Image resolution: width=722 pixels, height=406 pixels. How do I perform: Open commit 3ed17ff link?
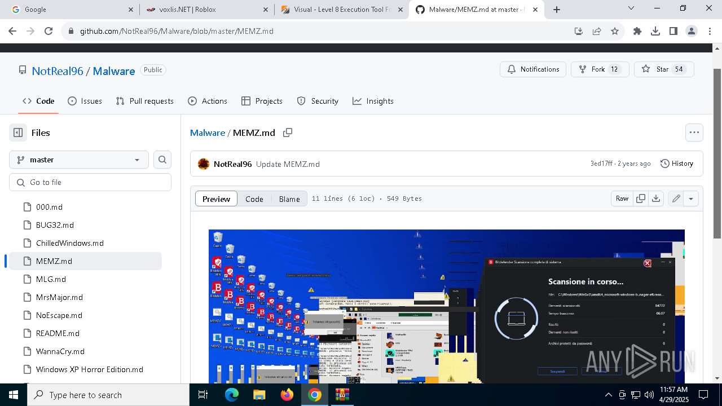point(601,164)
